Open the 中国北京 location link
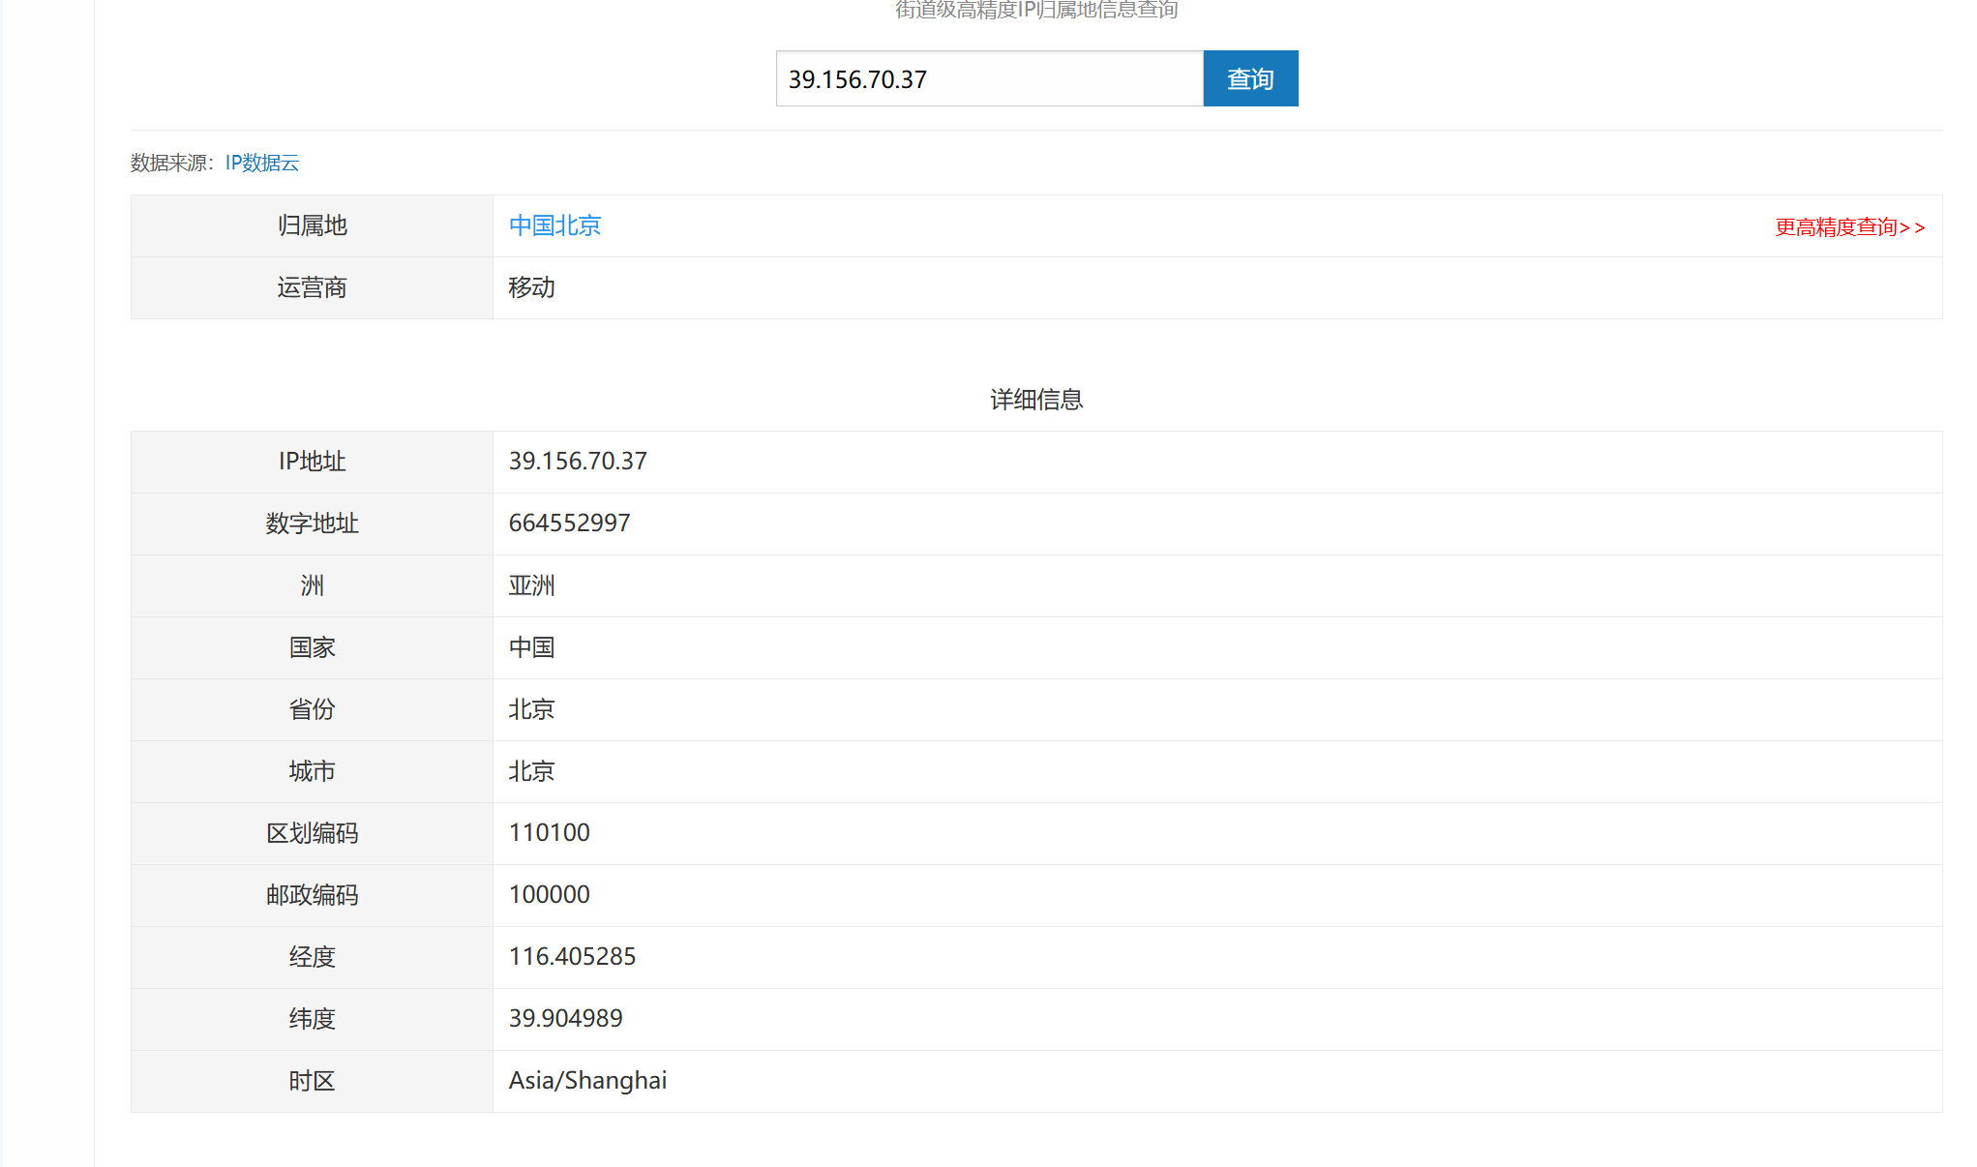Viewport: 1977px width, 1167px height. (554, 225)
